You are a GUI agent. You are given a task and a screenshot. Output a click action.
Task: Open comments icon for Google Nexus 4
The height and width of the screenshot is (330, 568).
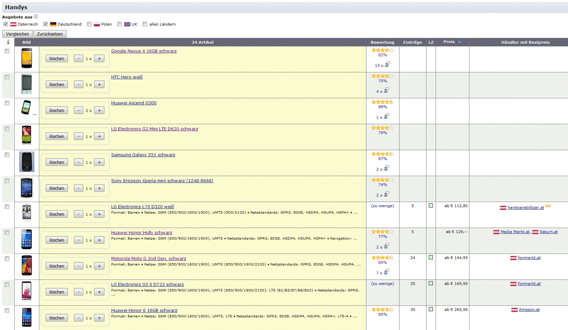tap(388, 64)
